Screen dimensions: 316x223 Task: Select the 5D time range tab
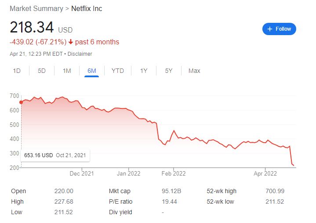(x=42, y=71)
